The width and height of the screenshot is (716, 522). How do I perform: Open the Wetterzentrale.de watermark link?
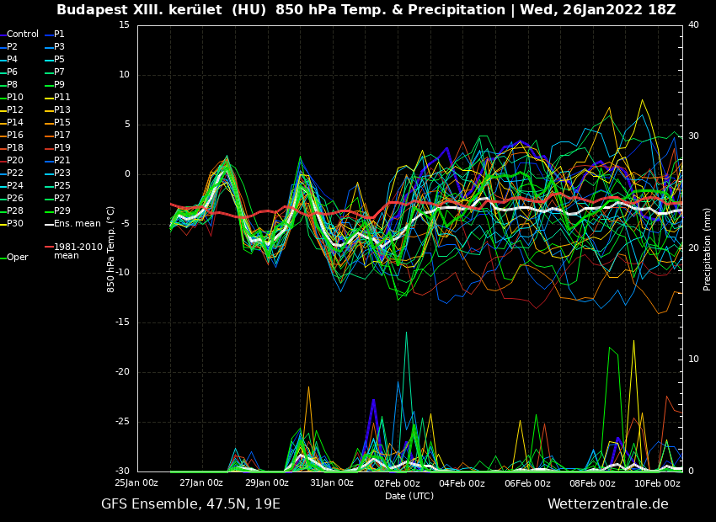tap(607, 504)
